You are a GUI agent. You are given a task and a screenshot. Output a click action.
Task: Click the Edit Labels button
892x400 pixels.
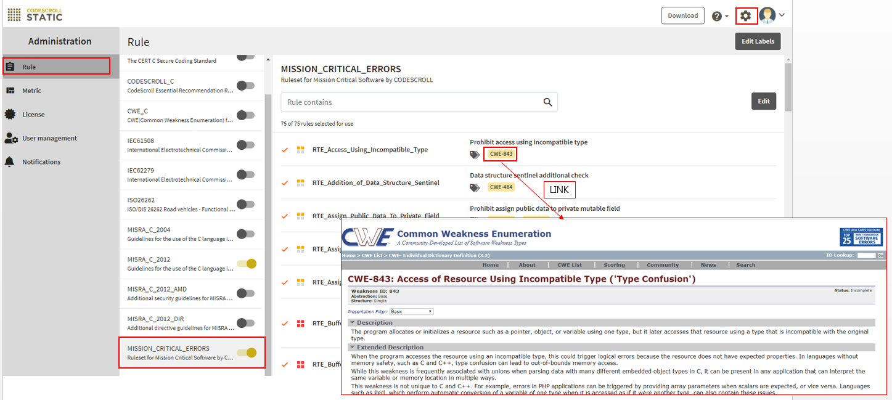pos(758,41)
